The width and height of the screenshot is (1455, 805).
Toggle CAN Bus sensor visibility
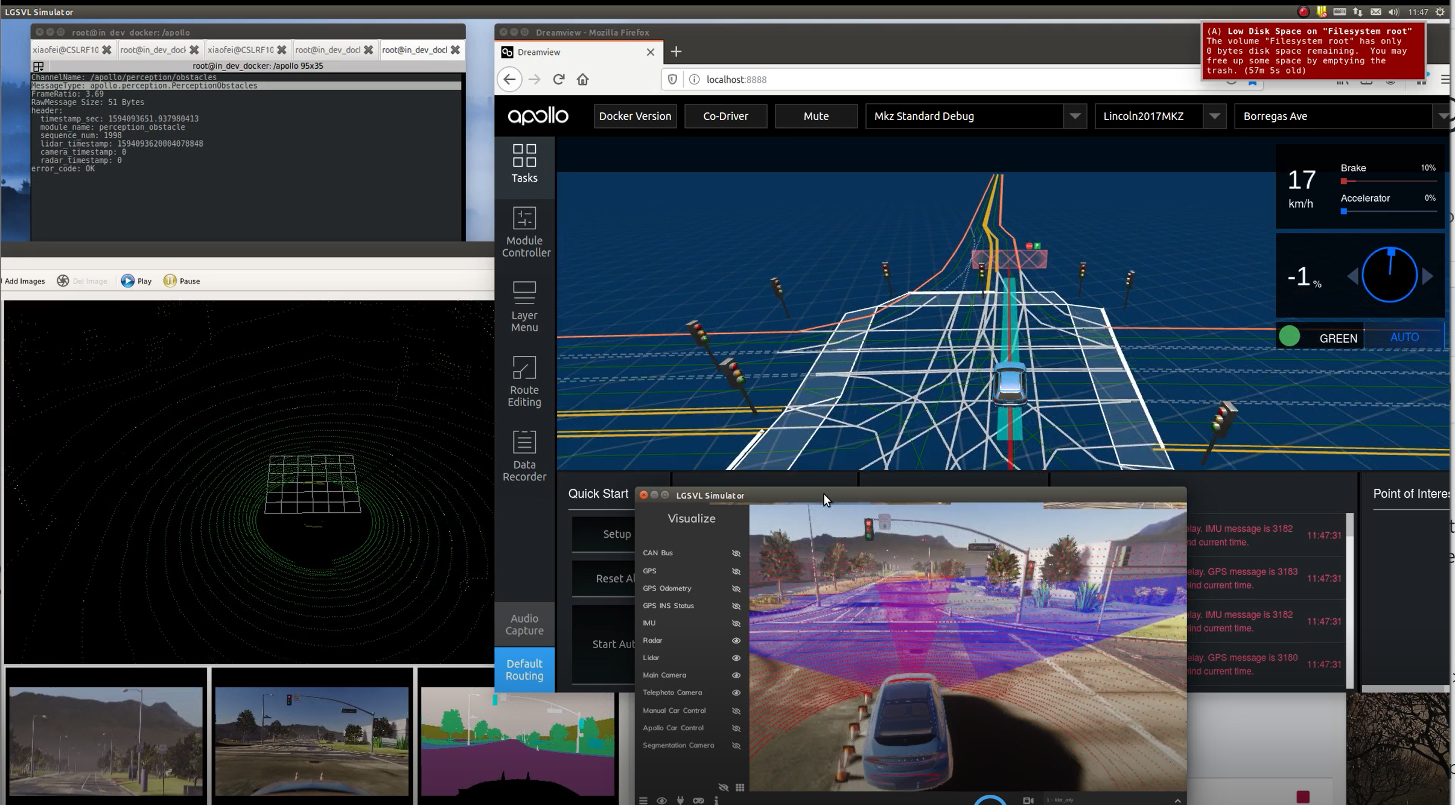click(x=736, y=553)
